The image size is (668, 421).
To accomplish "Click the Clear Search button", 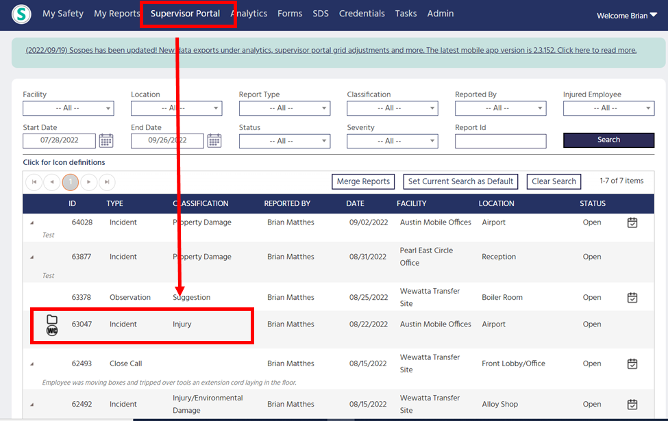I will (x=554, y=181).
